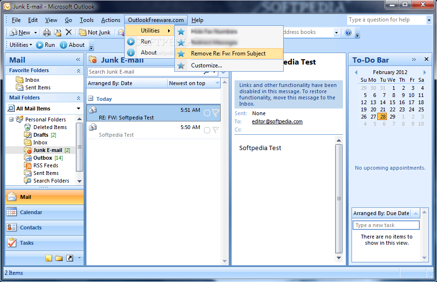Open the RSS Feeds folder
437x282 pixels.
(x=46, y=166)
